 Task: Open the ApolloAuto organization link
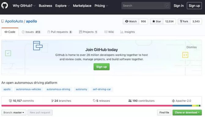pyautogui.click(x=14, y=21)
